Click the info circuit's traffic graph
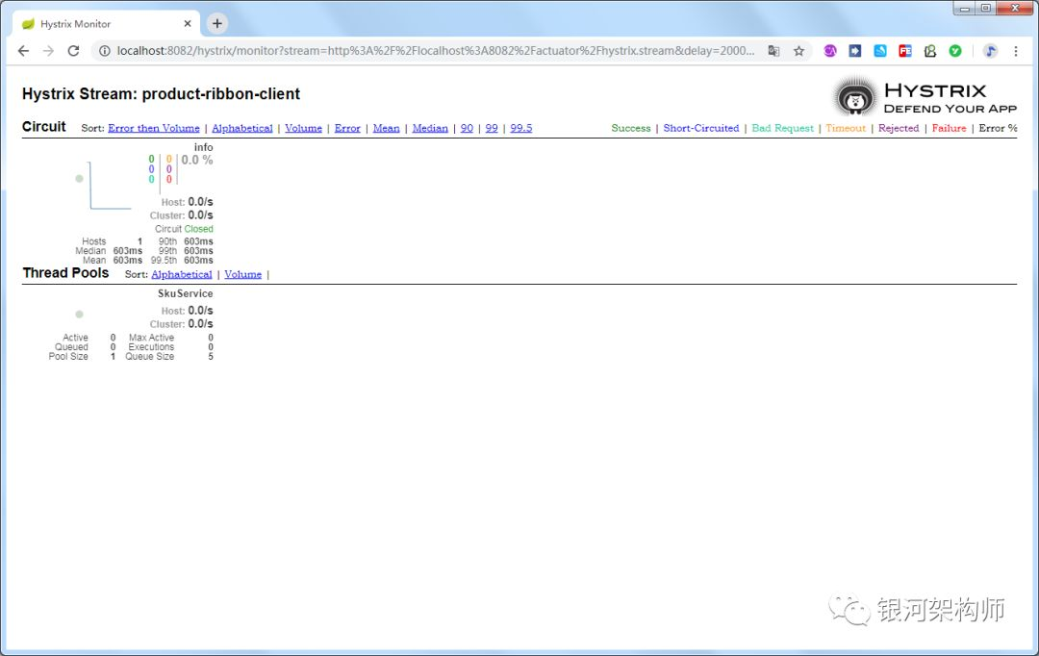 coord(110,186)
